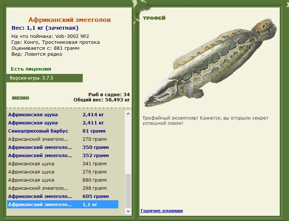Click the scrollbar up arrow
The width and height of the screenshot is (289, 221).
click(128, 114)
